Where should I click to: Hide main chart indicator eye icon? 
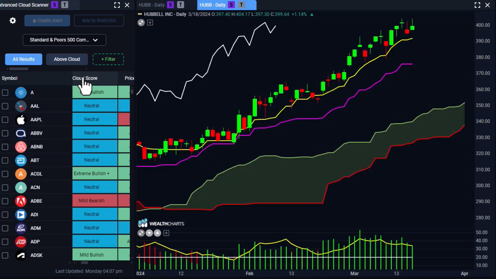pos(141,23)
